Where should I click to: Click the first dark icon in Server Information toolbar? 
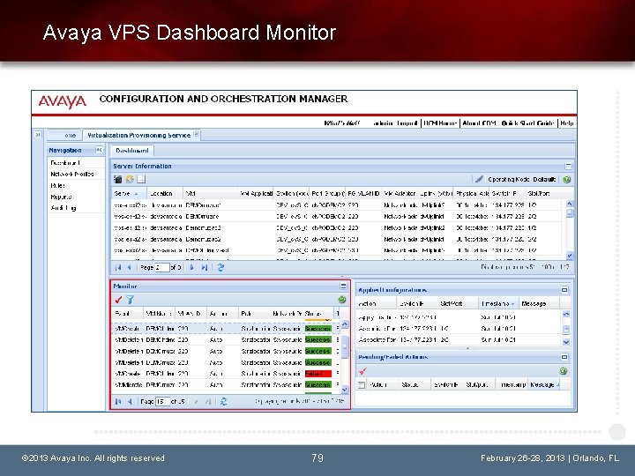(118, 179)
